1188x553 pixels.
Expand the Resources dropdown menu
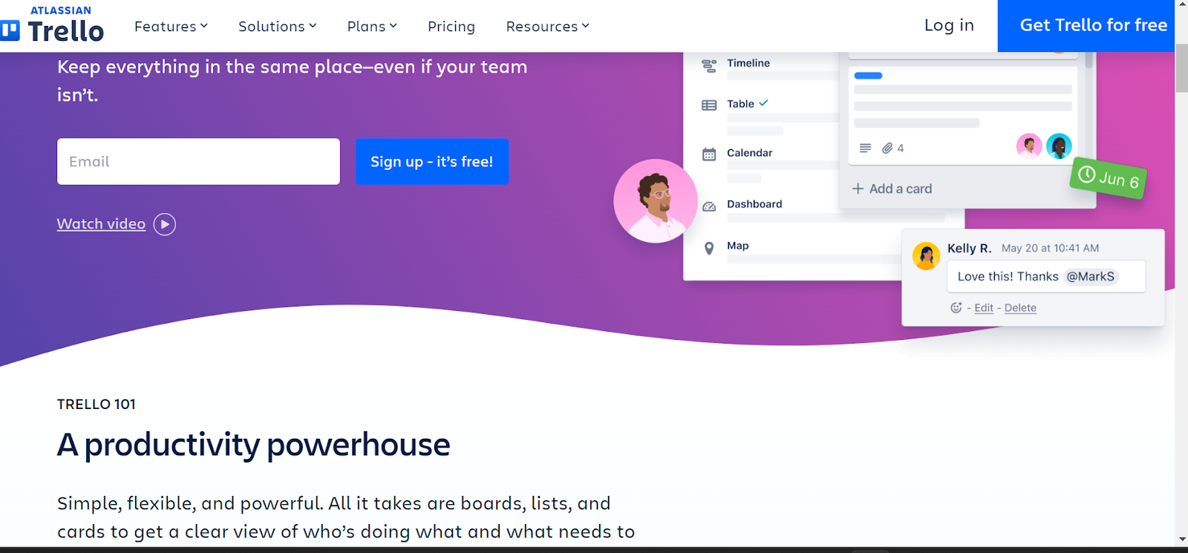click(x=547, y=27)
